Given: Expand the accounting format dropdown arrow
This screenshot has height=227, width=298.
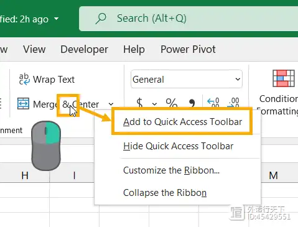Looking at the screenshot, I should (x=154, y=104).
